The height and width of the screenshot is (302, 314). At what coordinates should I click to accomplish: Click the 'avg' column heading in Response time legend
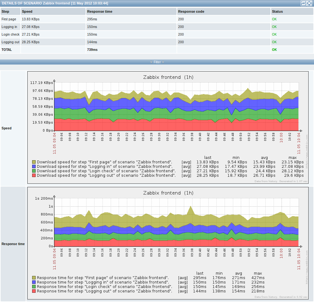[x=239, y=273]
